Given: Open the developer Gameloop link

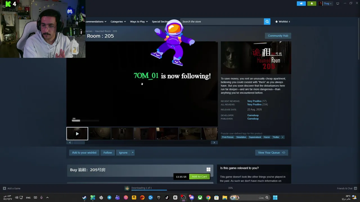Looking at the screenshot, I should point(253,115).
